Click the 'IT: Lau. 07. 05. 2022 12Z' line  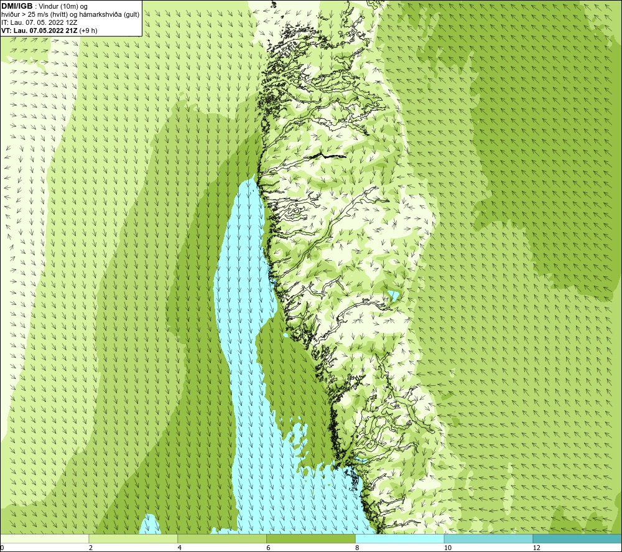point(39,22)
